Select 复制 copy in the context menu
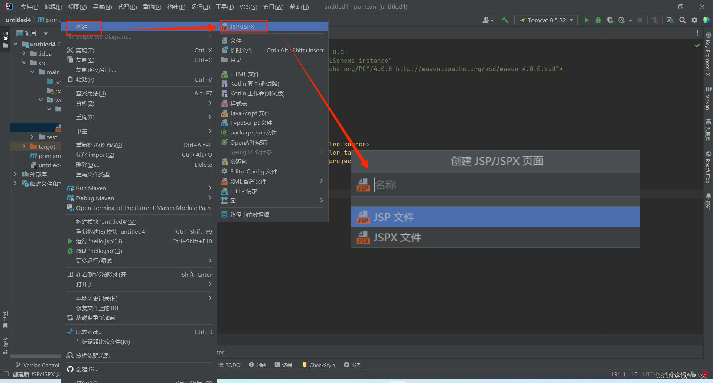 (x=139, y=60)
